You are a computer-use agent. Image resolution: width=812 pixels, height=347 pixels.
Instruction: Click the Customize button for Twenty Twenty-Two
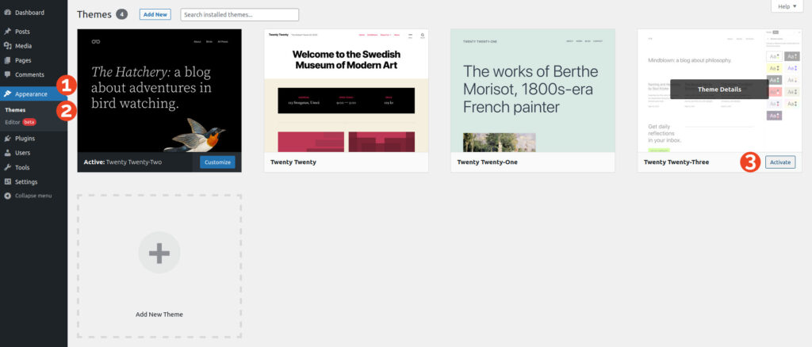coord(217,162)
